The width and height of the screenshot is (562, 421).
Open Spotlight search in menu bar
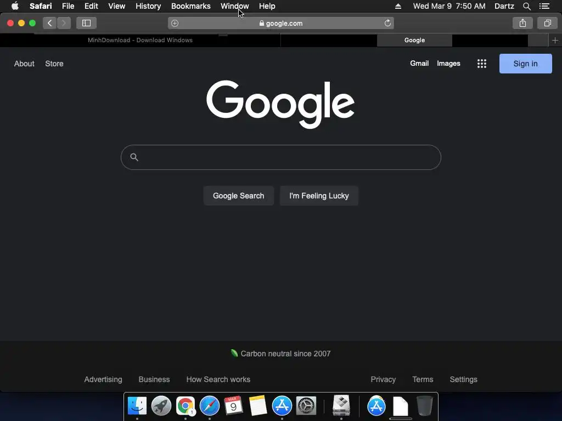click(x=526, y=6)
